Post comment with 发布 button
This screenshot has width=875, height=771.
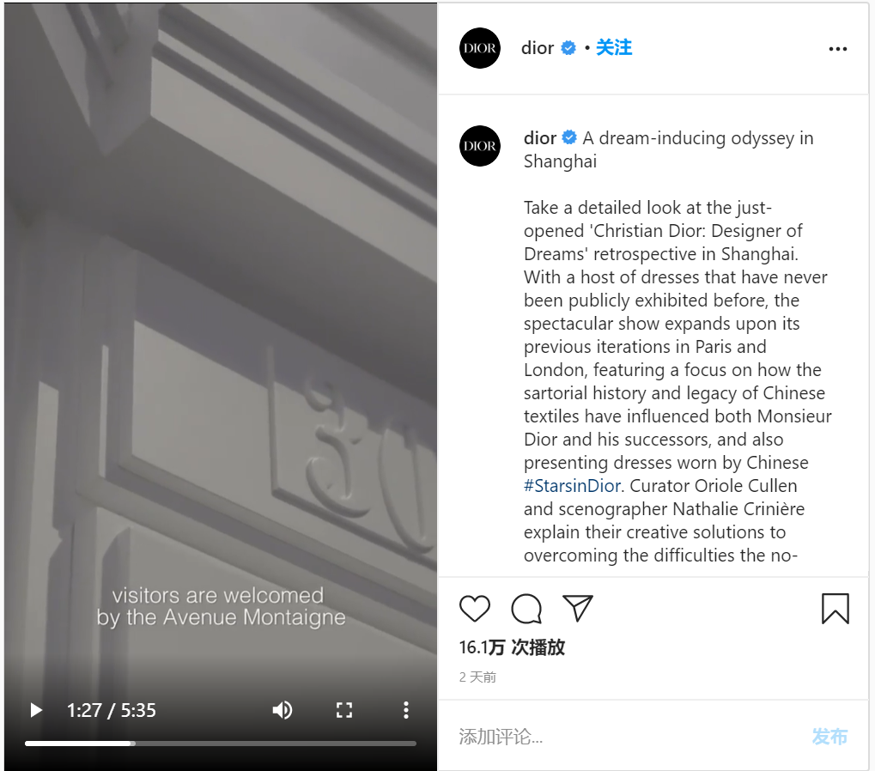(829, 737)
